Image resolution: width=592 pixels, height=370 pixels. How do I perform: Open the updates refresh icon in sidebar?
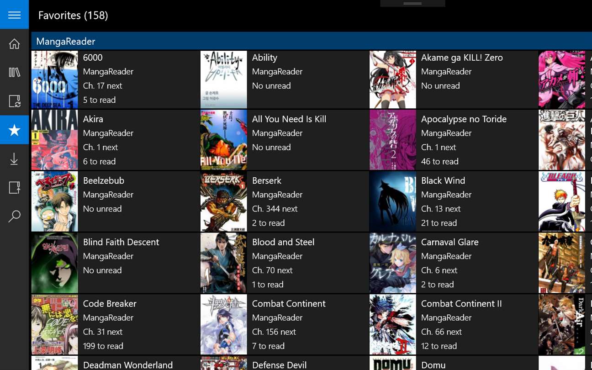coord(14,101)
